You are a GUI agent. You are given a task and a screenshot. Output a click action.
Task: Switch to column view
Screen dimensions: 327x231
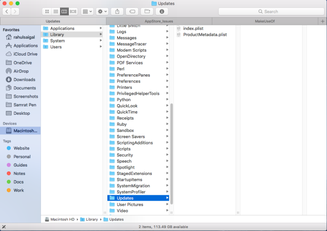pyautogui.click(x=64, y=12)
